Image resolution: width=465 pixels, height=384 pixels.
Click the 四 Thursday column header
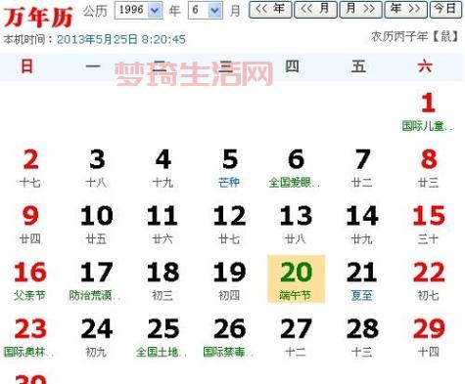point(292,66)
